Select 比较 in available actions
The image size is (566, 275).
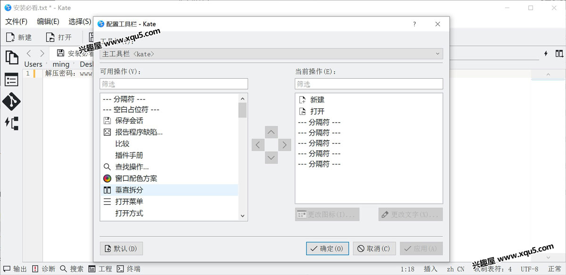169,144
